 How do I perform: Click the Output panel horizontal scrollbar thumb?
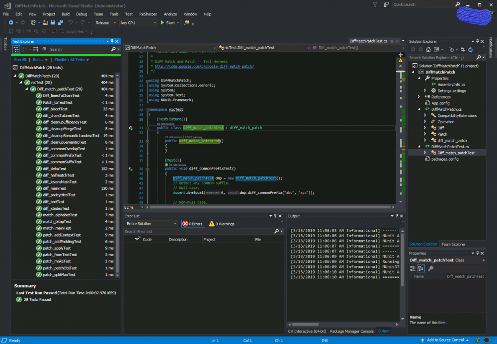click(305, 324)
